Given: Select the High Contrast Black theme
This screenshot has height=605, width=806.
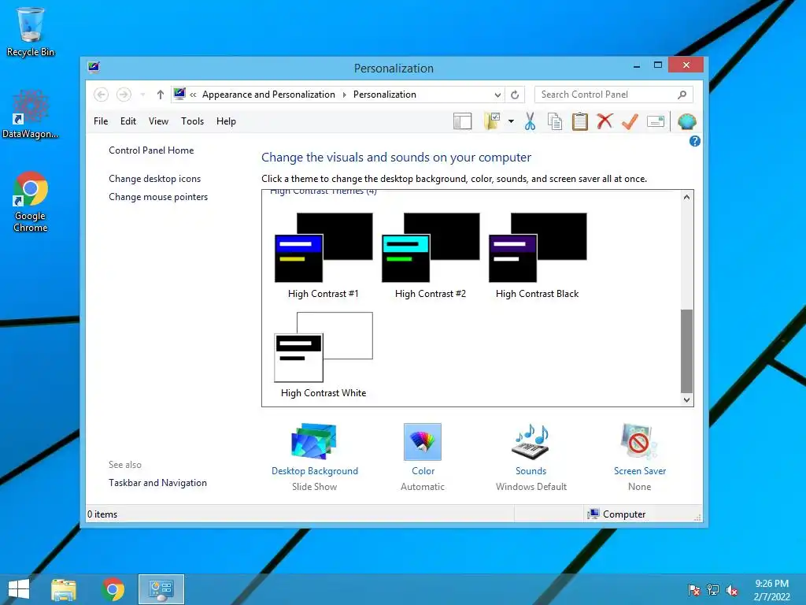Looking at the screenshot, I should (x=537, y=256).
